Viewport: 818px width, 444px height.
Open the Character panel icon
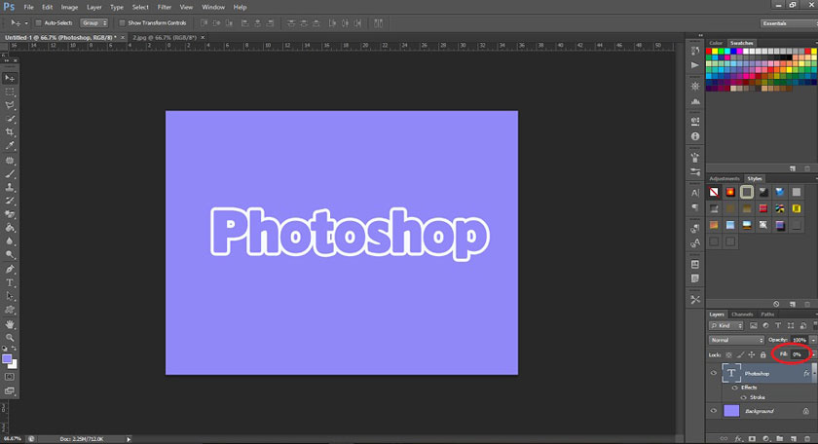coord(695,193)
